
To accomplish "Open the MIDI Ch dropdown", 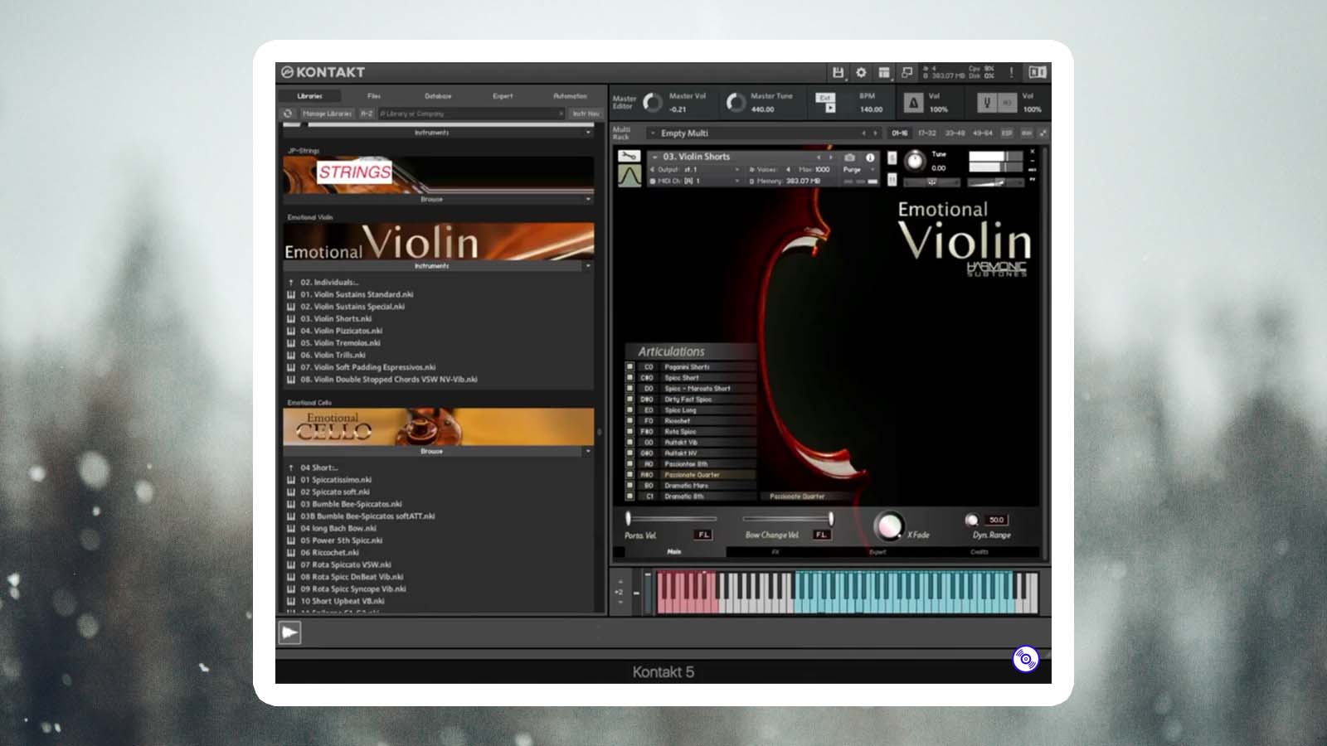I will 736,181.
